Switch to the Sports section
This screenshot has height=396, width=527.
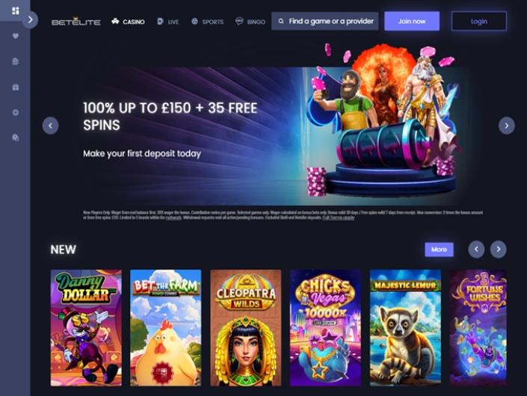(207, 22)
